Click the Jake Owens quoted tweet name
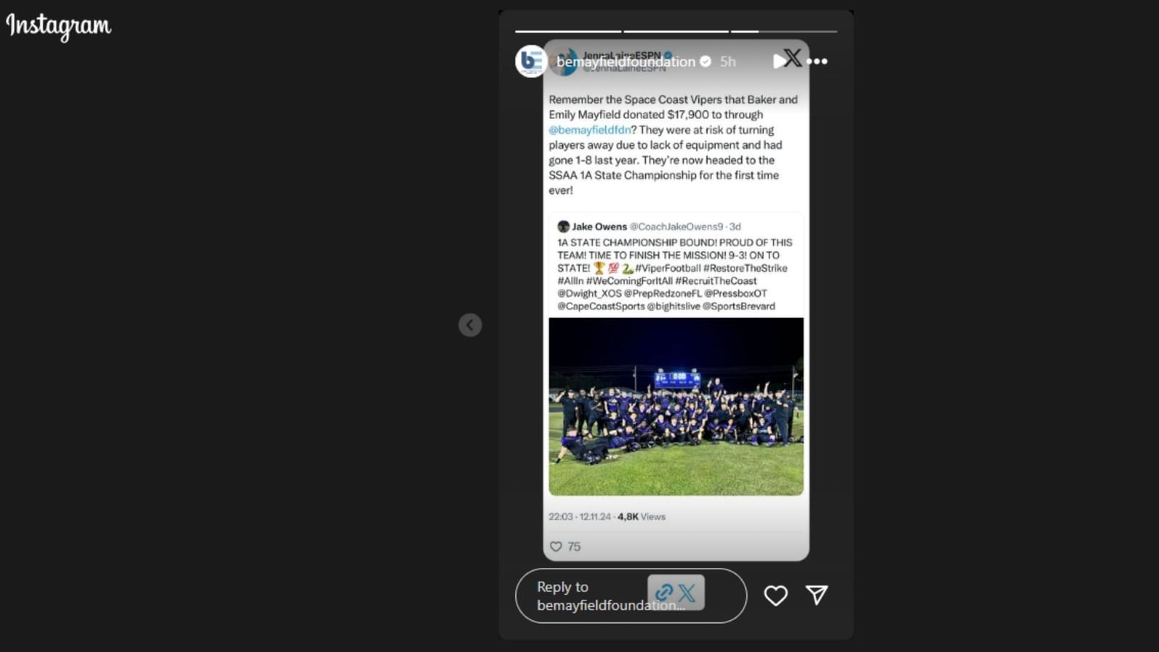This screenshot has height=652, width=1159. 599,227
